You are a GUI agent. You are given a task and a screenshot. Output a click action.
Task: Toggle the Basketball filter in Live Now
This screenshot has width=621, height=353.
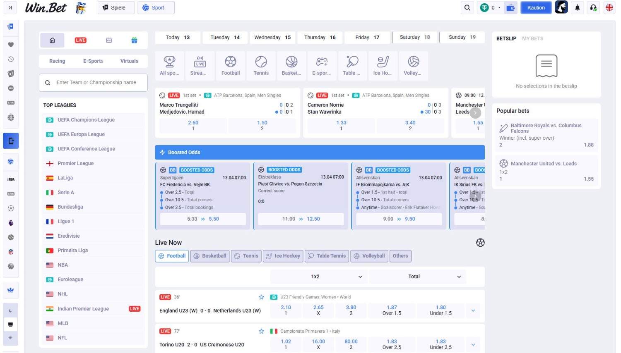coord(210,256)
